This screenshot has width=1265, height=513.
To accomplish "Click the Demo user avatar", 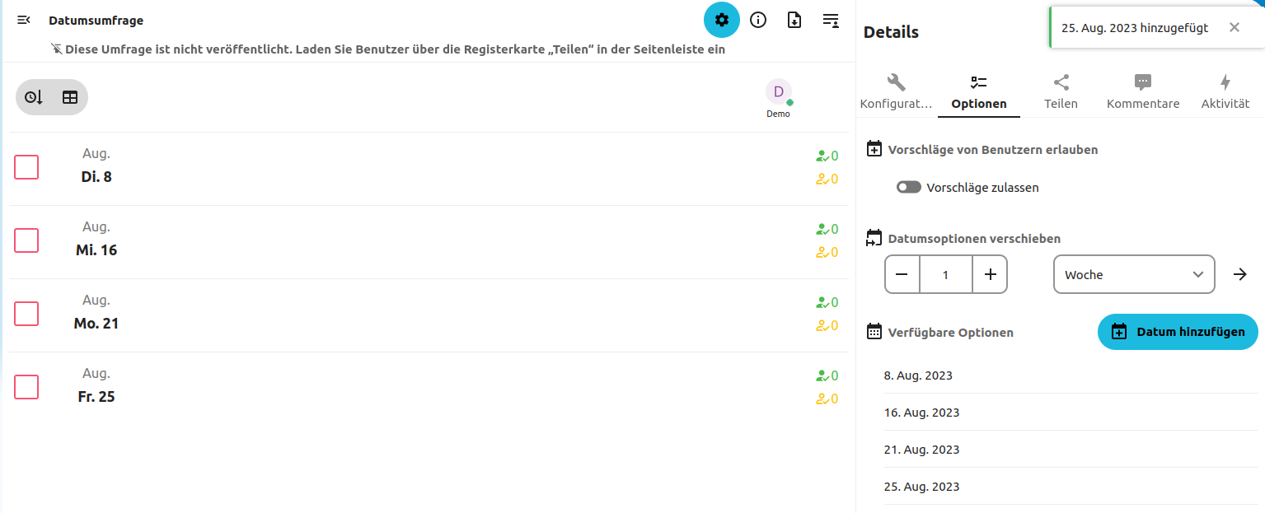I will click(778, 92).
